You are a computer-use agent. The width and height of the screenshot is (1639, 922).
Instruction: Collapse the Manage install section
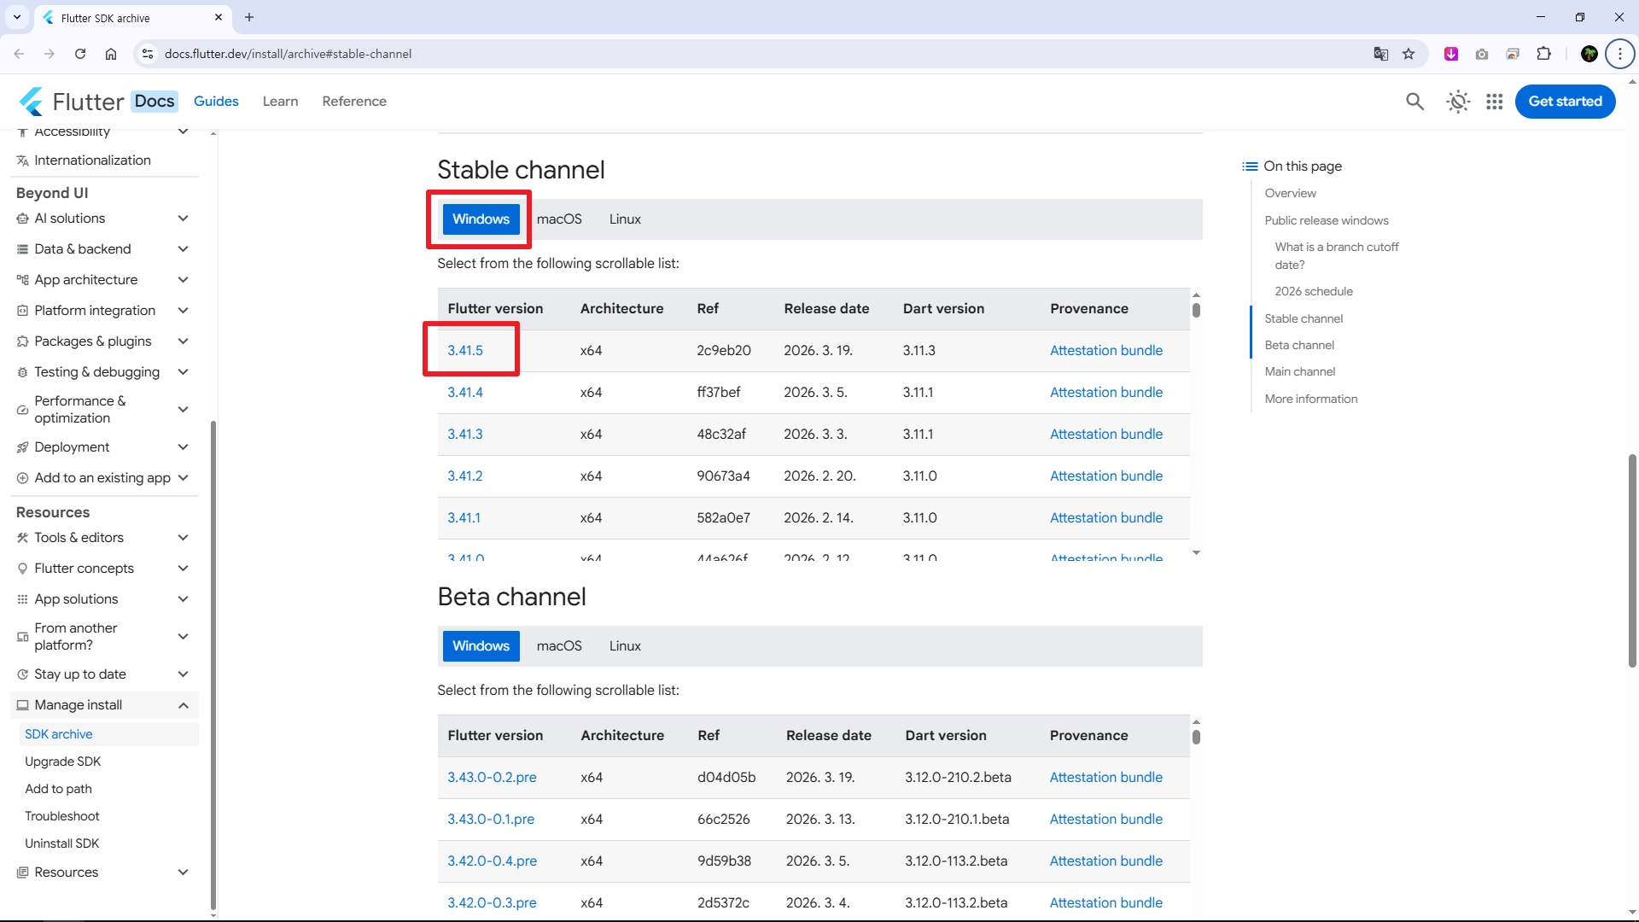[183, 705]
